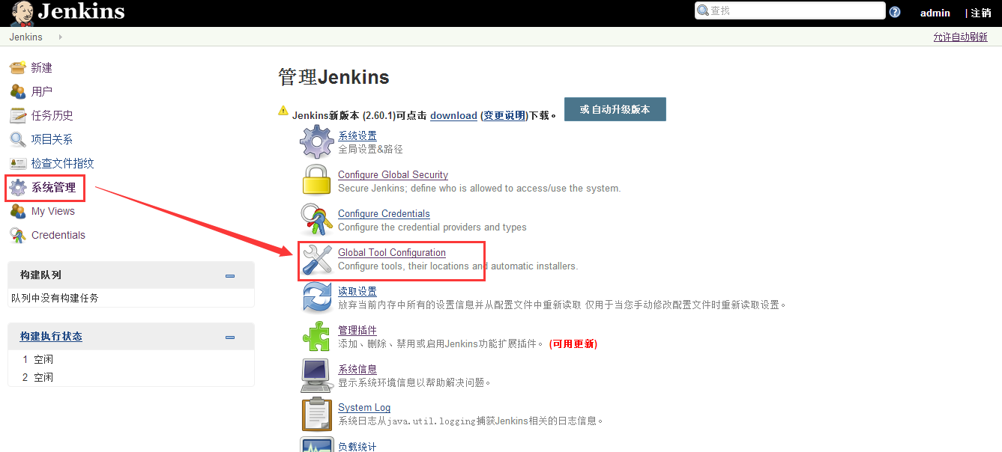Open Configure Global Security link
The width and height of the screenshot is (1002, 452).
click(393, 174)
